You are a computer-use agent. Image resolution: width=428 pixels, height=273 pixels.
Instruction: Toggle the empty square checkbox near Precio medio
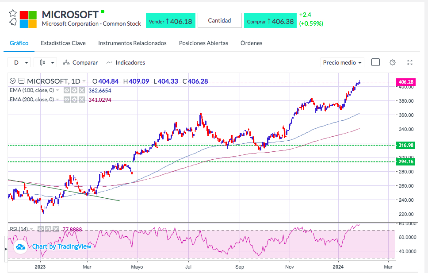point(375,62)
